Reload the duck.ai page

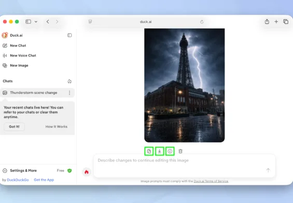(202, 22)
